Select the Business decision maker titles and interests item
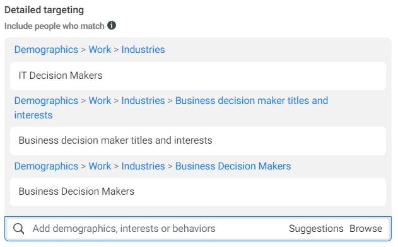Image resolution: width=398 pixels, height=247 pixels. pyautogui.click(x=198, y=141)
